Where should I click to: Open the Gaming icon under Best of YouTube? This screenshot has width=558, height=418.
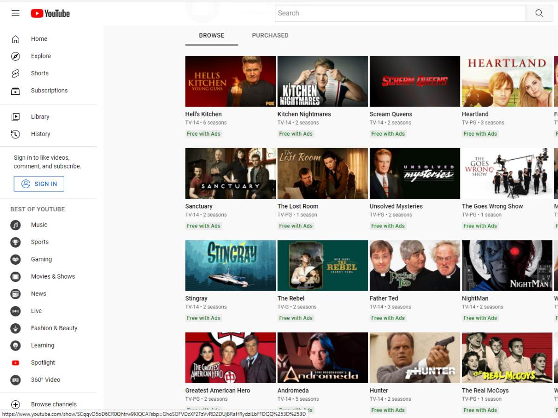pos(15,260)
